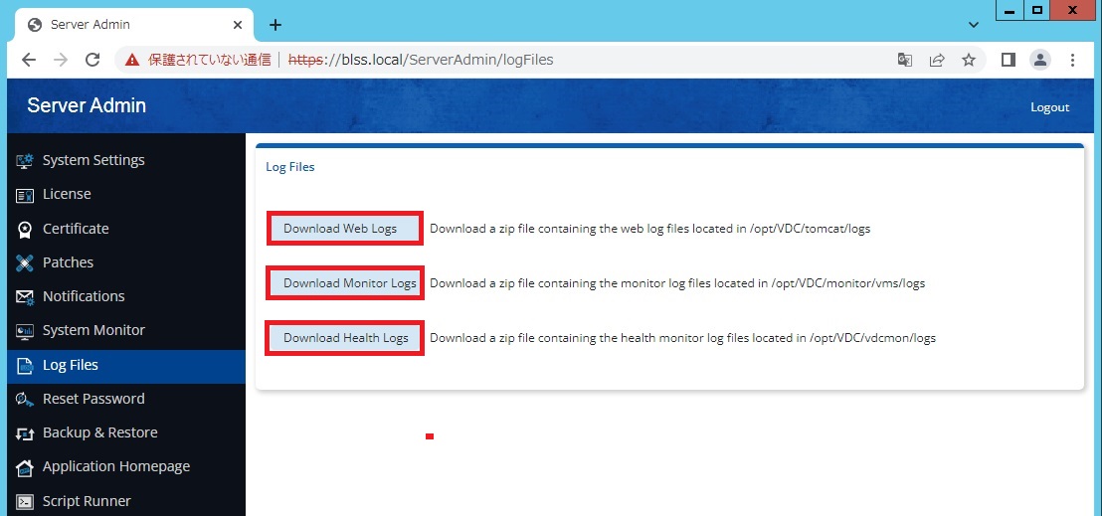This screenshot has height=516, width=1102.
Task: Click the Certificate ribbon icon
Action: pos(25,230)
